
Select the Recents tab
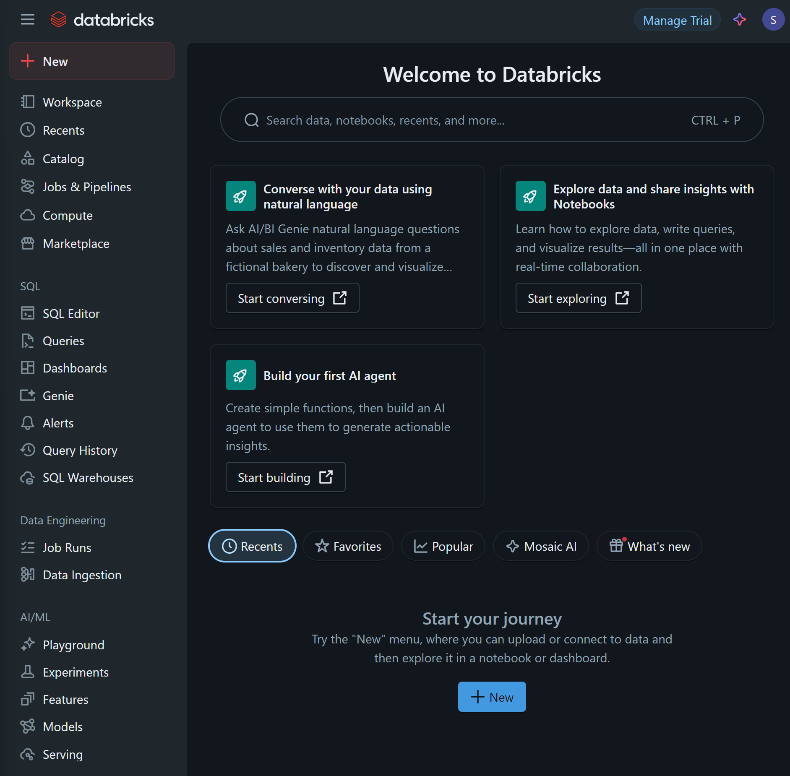click(x=252, y=546)
